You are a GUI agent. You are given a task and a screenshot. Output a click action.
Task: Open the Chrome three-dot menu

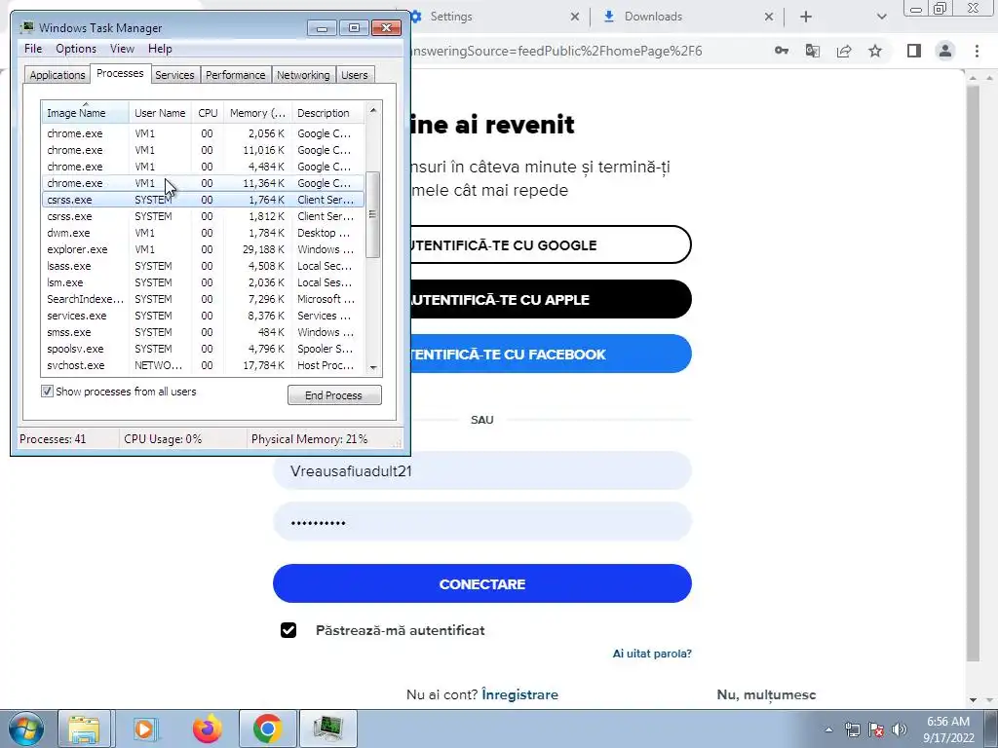(977, 51)
